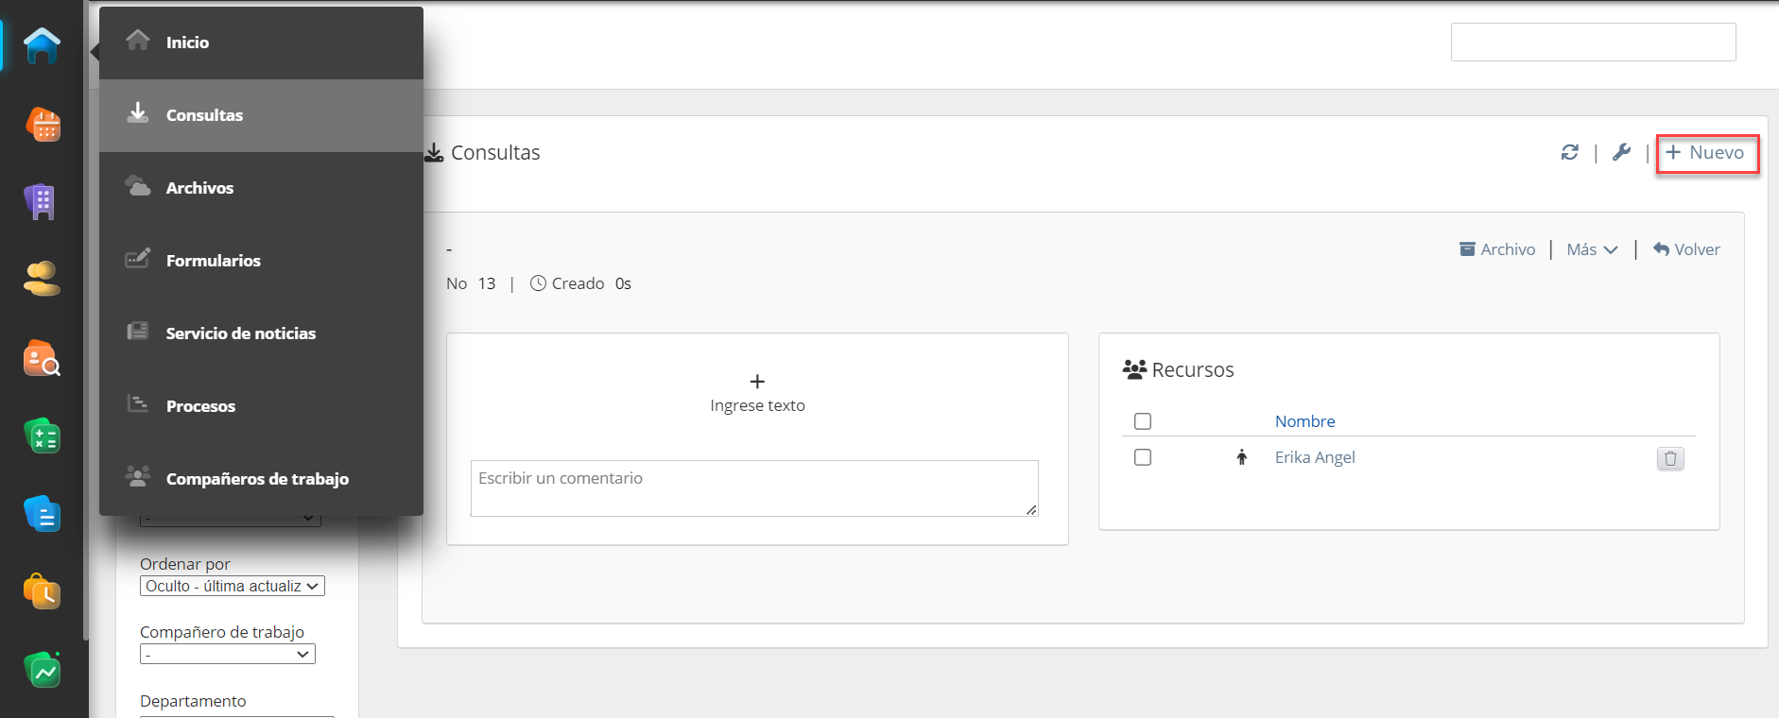Open the green calculator app icon

43,436
